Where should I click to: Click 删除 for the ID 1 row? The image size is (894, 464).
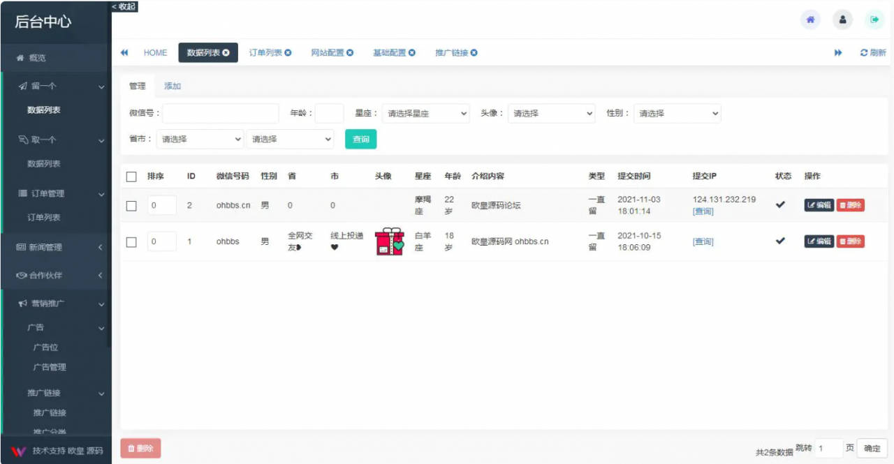click(851, 241)
